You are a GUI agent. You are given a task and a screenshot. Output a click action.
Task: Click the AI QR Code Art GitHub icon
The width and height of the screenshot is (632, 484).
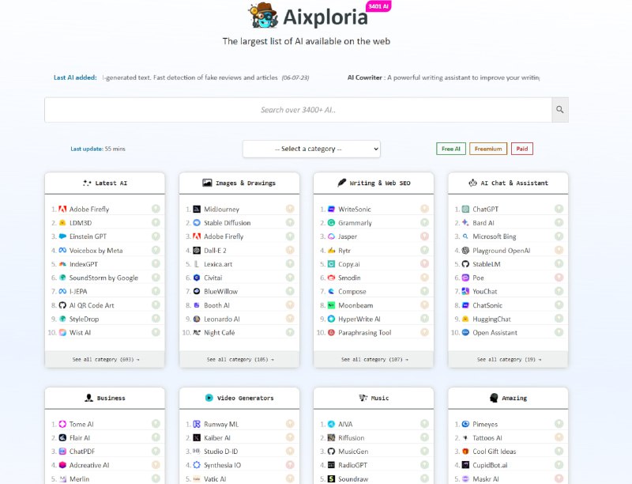coord(62,305)
